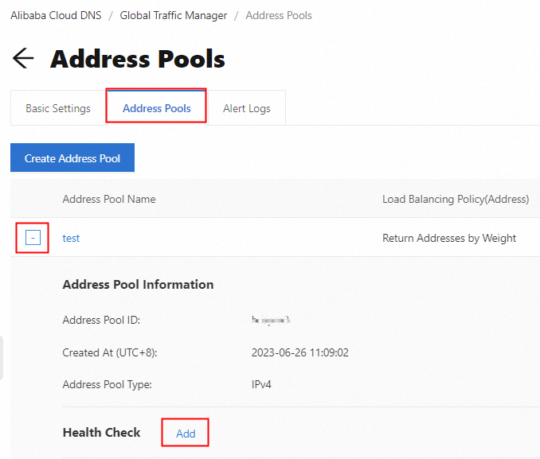Click the IPv4 address pool type value

(263, 384)
